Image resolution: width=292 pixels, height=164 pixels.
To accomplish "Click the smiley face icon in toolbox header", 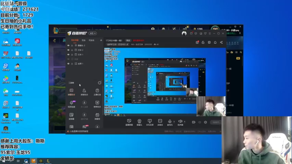I will tap(100, 83).
